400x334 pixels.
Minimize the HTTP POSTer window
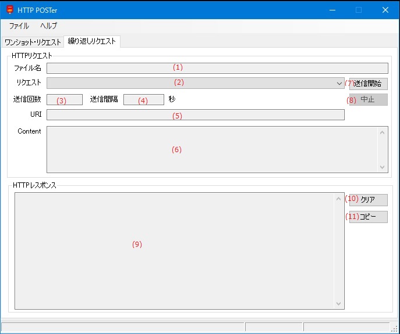[x=332, y=10]
